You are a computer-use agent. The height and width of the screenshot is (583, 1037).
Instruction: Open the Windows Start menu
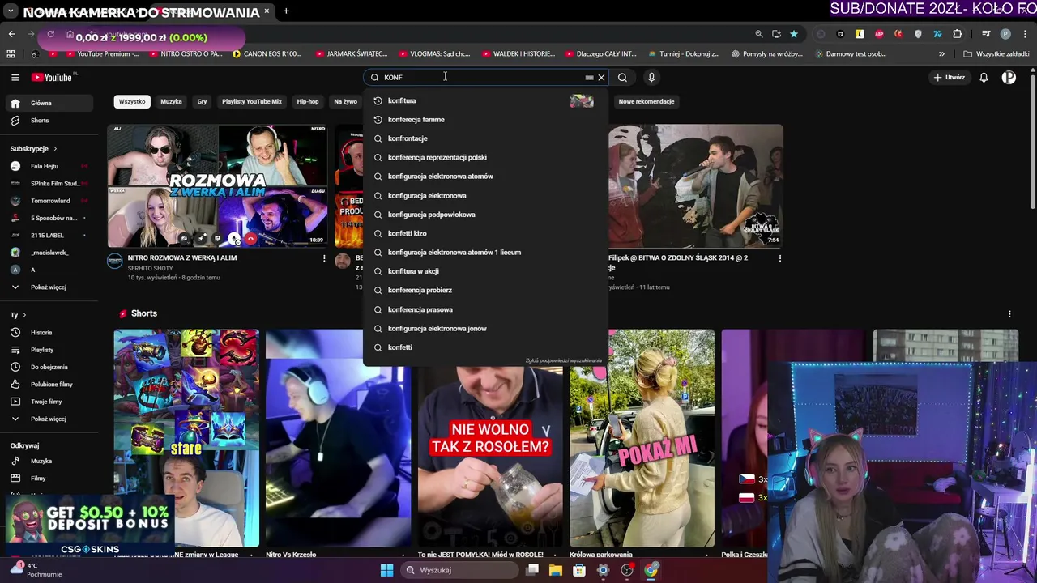coord(386,570)
